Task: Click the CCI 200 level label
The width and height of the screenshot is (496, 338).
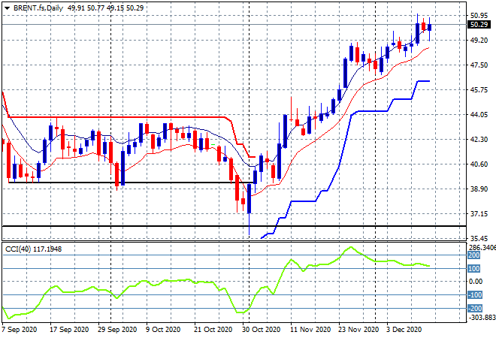Action: (474, 255)
